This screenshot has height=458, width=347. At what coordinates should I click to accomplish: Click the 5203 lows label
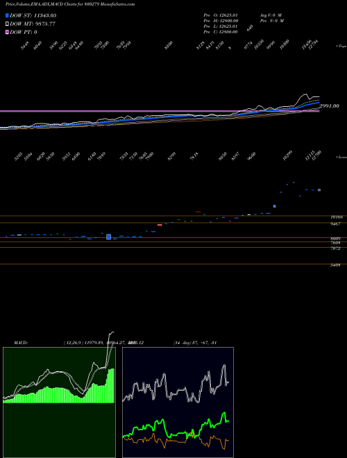18,157
